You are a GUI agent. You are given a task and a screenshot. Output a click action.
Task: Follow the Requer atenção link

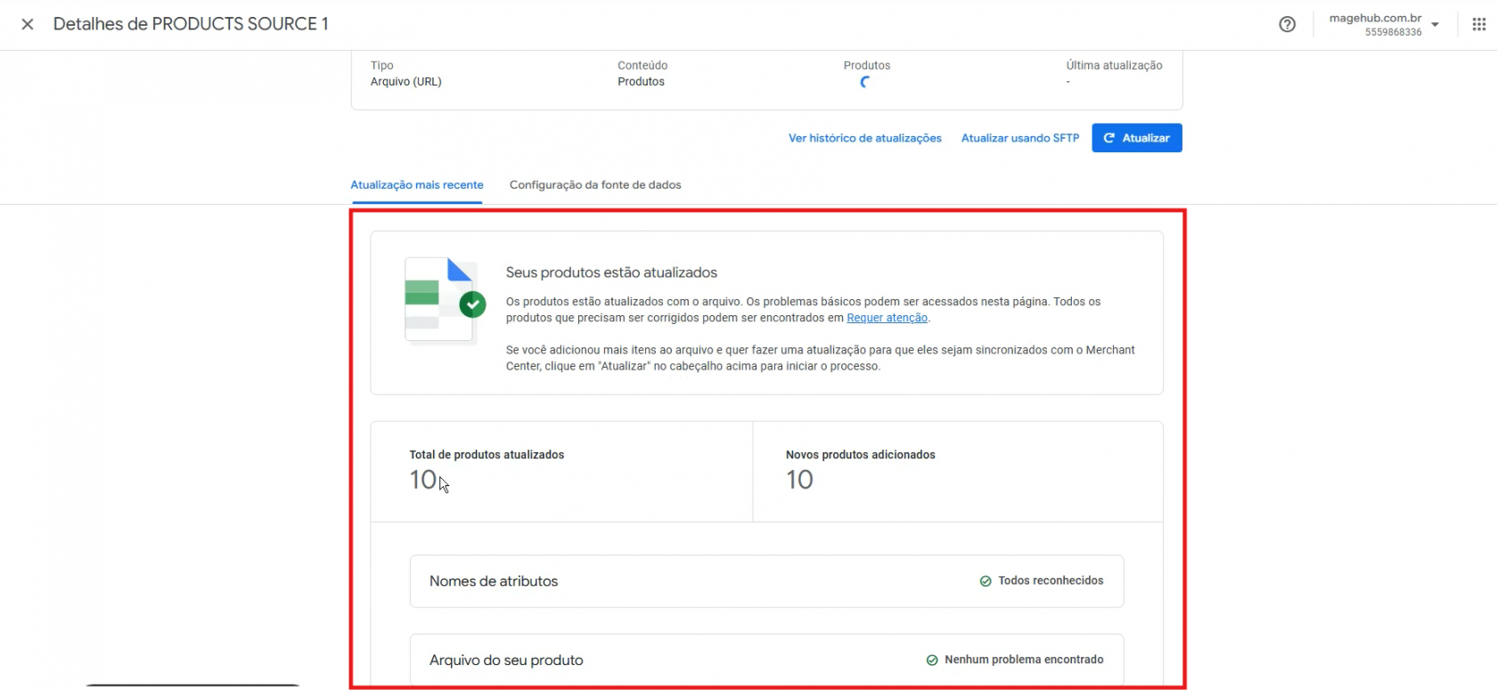point(887,318)
